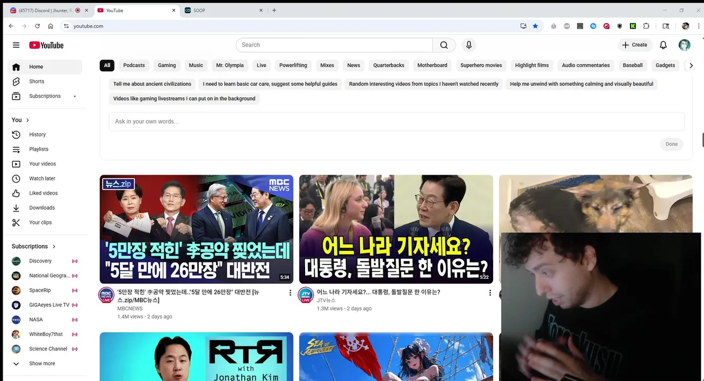Open the YouTube guide hamburger menu
Image resolution: width=704 pixels, height=381 pixels.
16,45
